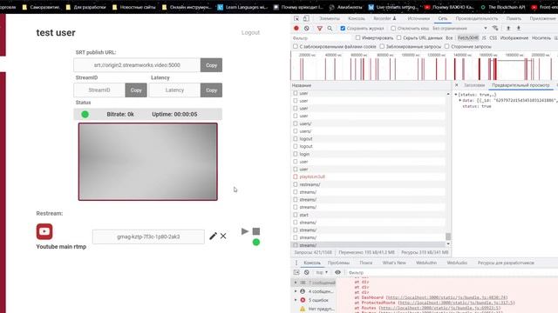Clear the console output

306,272
